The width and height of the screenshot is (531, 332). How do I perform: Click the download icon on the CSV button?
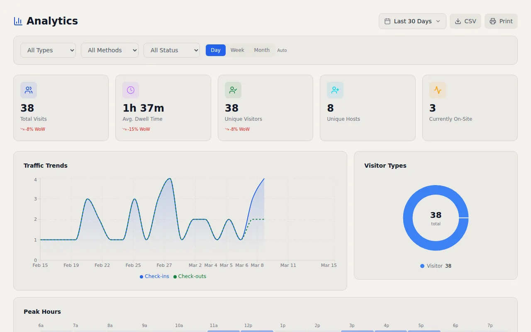459,21
